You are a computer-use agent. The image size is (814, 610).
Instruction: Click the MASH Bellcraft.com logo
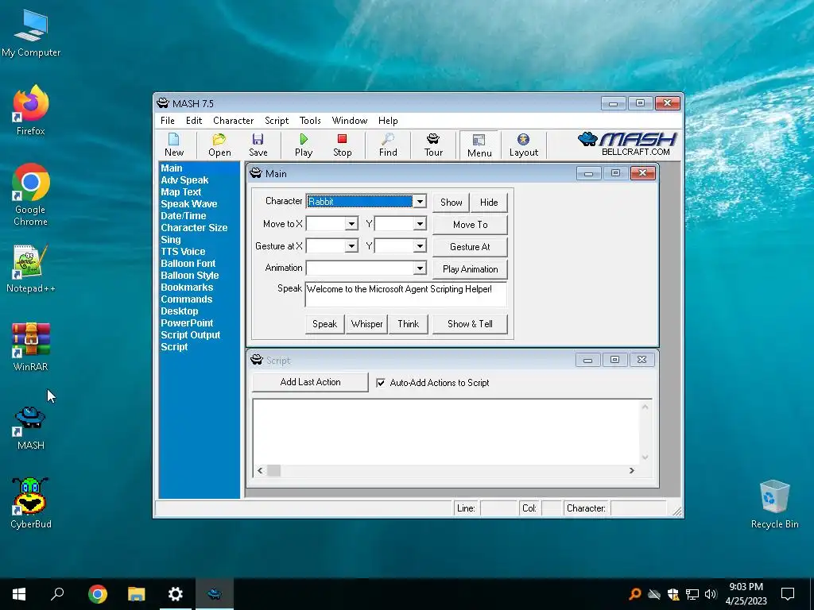(627, 144)
